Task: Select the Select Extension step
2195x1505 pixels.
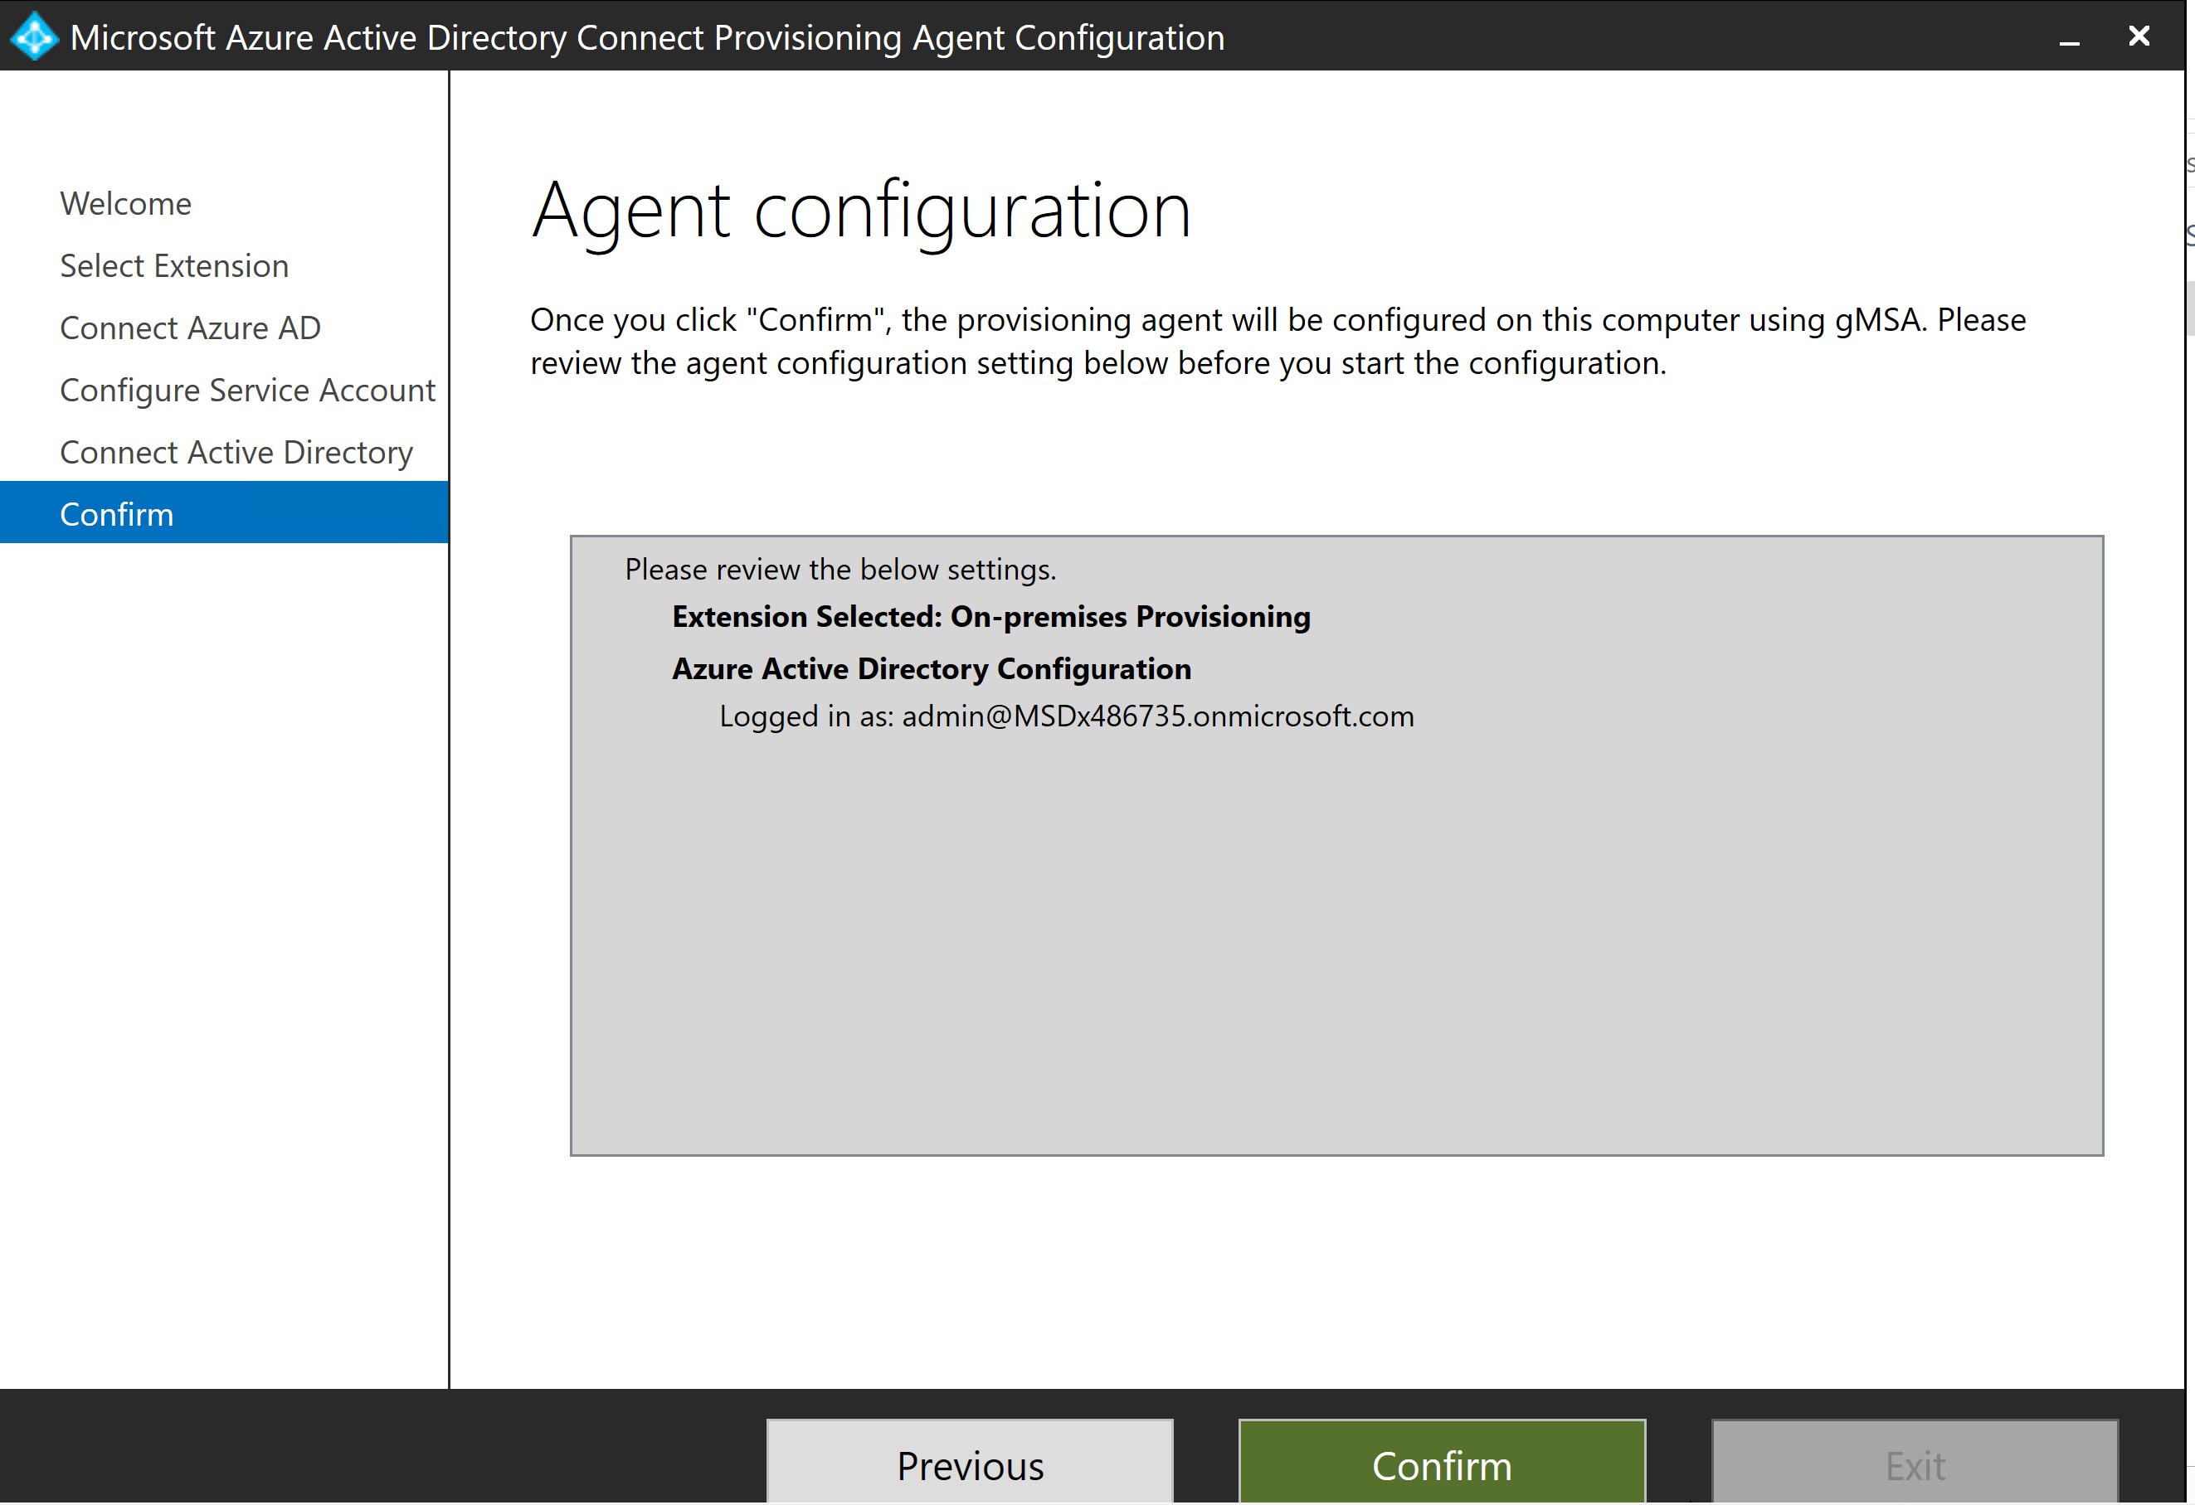Action: [x=173, y=264]
